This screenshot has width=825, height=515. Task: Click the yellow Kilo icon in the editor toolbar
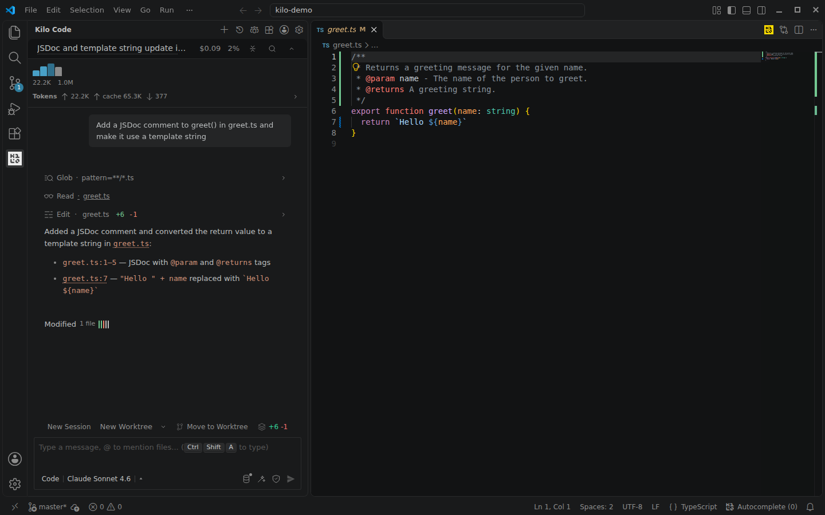click(769, 30)
